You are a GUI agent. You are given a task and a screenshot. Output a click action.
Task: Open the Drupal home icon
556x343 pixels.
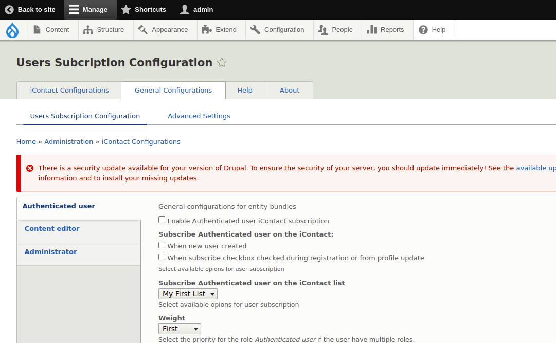[12, 29]
